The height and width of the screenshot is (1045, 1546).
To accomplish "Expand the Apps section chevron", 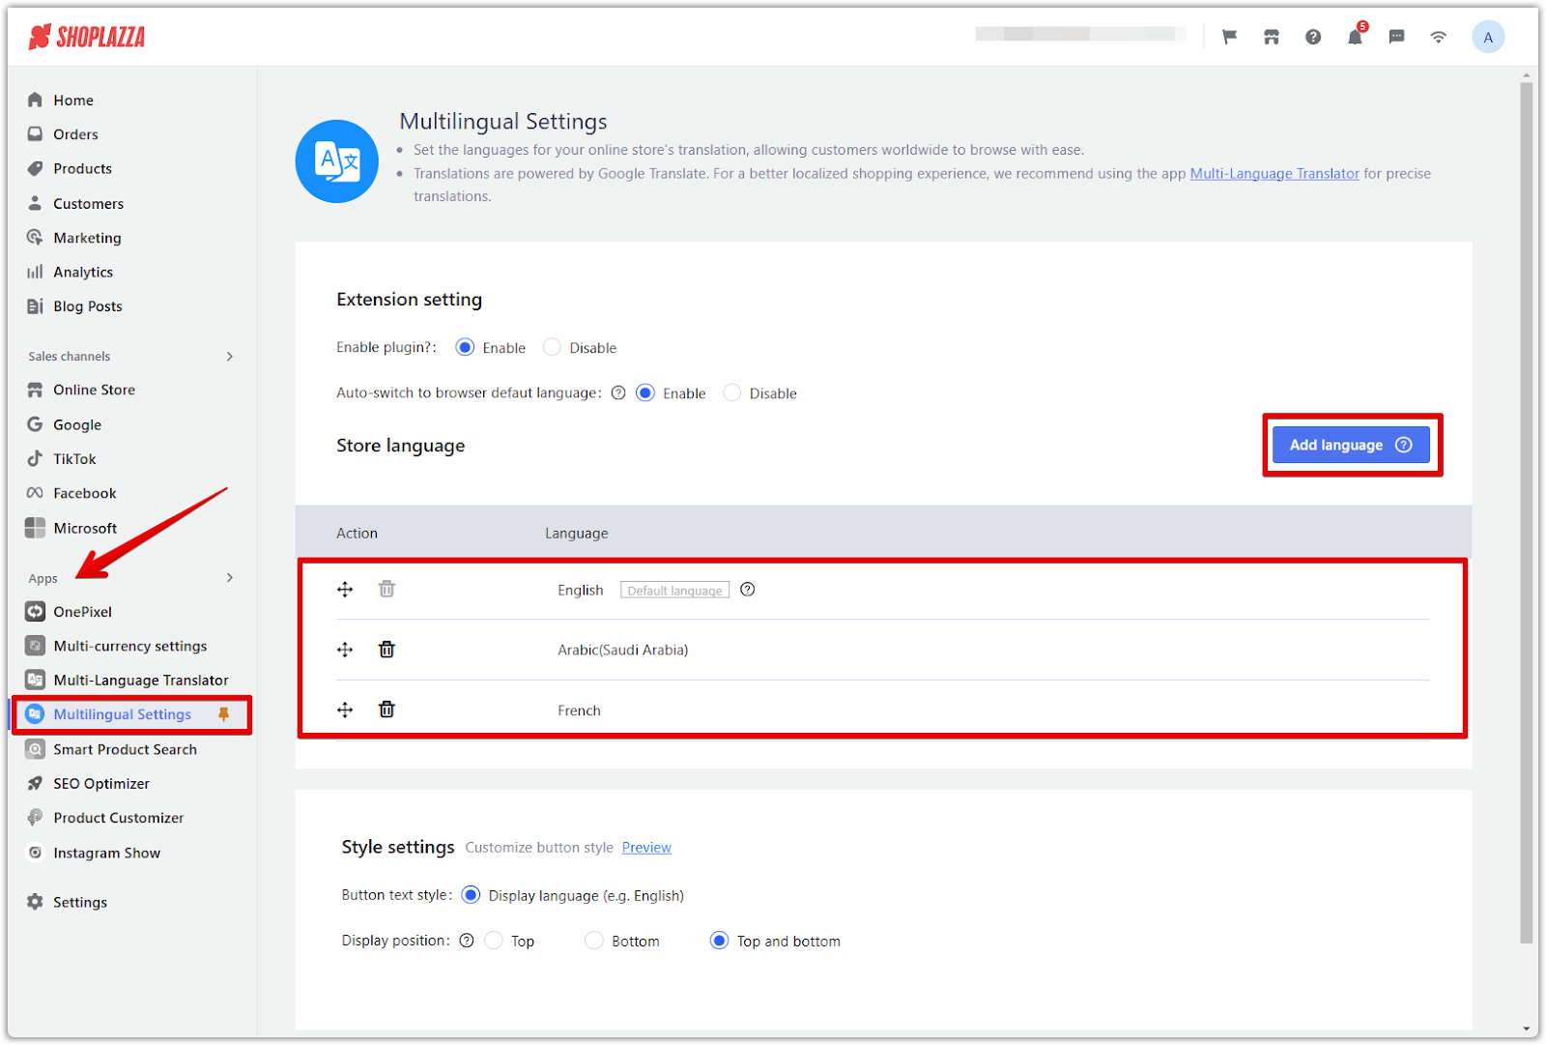I will [230, 578].
